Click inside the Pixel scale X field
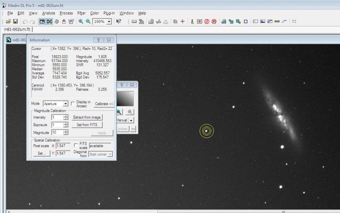Viewport: 340px width, 213px height. point(63,146)
